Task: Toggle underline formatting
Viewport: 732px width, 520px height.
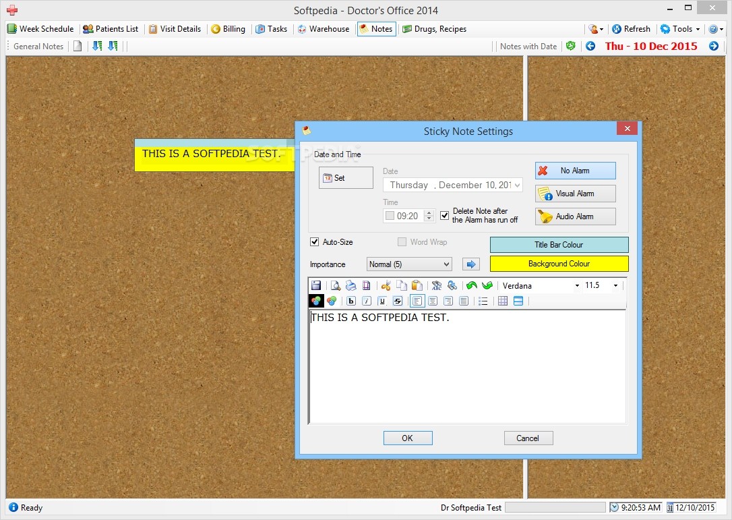Action: click(382, 301)
